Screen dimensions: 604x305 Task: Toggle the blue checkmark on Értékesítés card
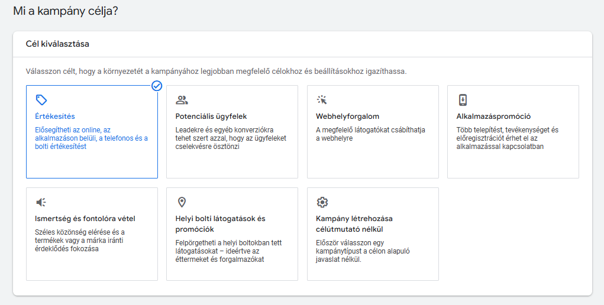(x=157, y=86)
